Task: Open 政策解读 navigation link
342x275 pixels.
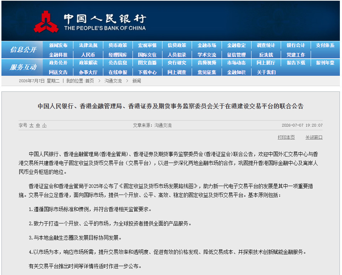Action: tap(88, 63)
